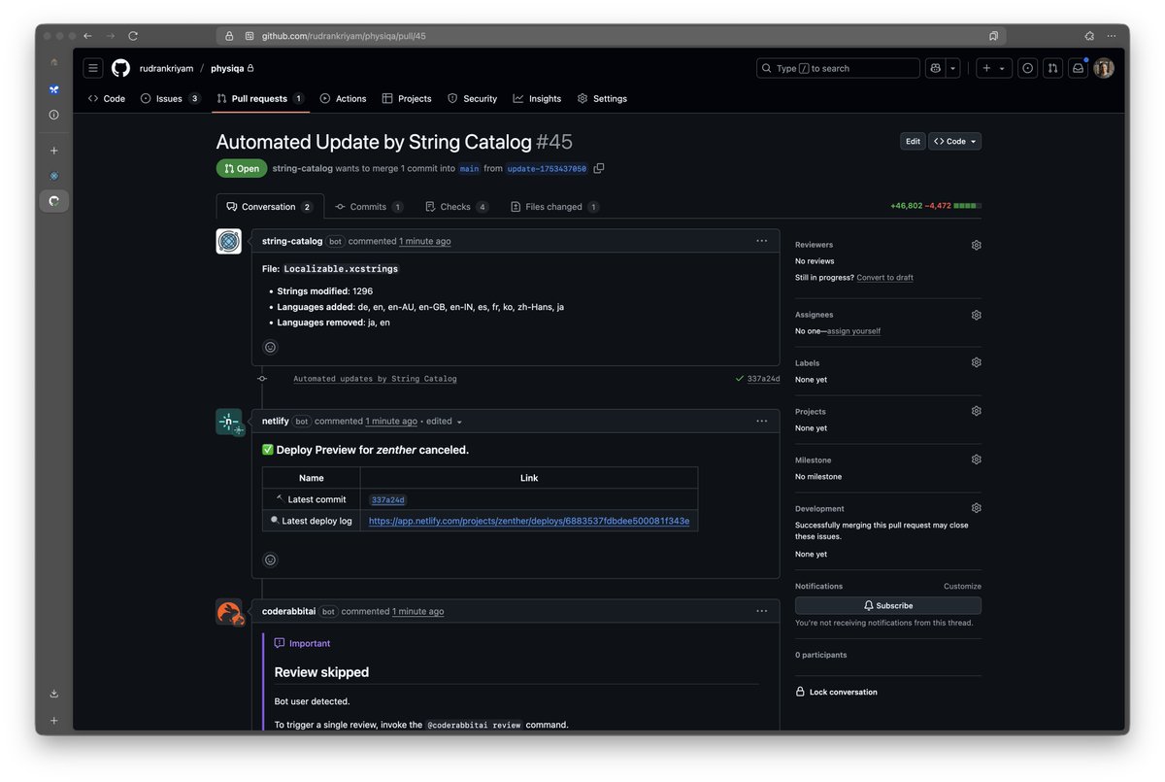Open the Actions repository tab
Image resolution: width=1165 pixels, height=782 pixels.
click(344, 98)
